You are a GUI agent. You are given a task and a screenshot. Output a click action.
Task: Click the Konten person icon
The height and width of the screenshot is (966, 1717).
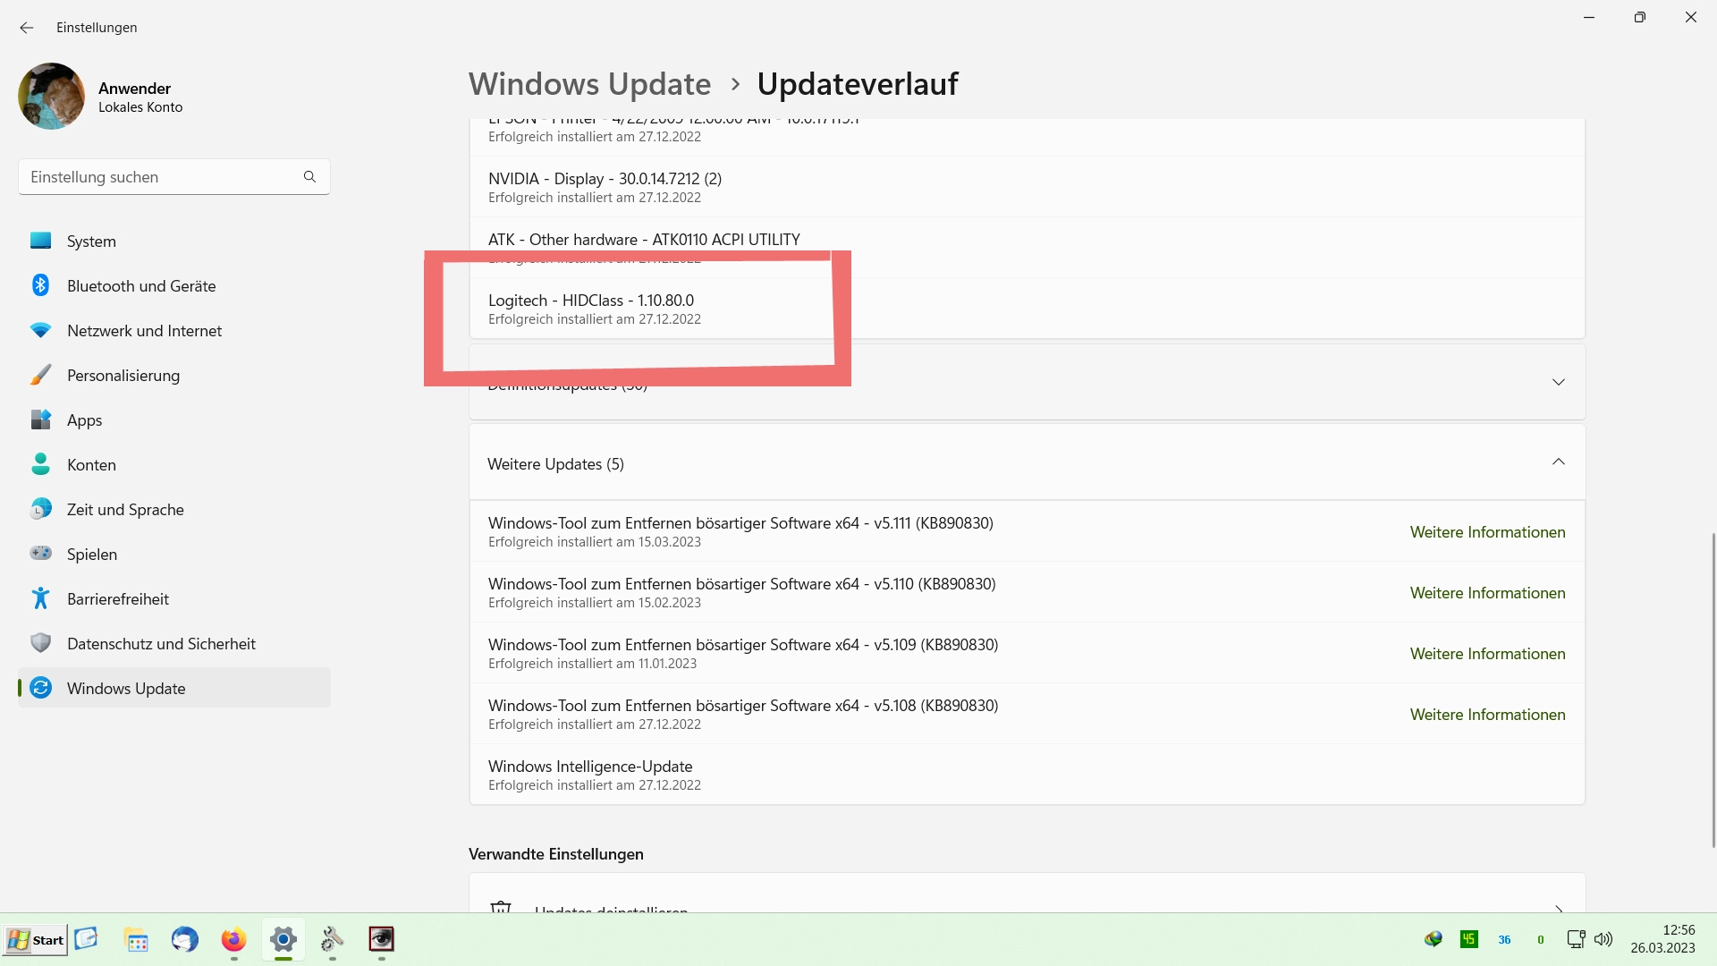pyautogui.click(x=40, y=463)
